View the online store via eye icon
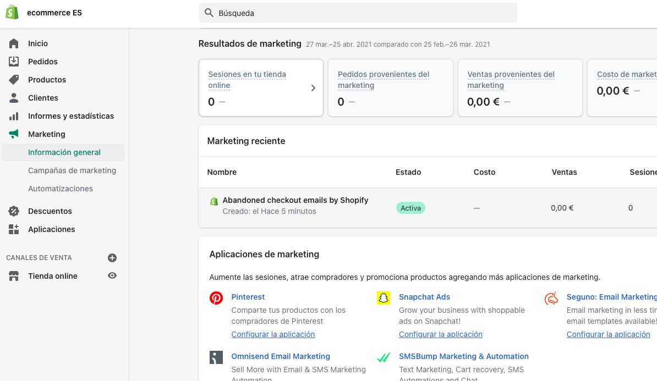Viewport: 657px width, 381px height. click(112, 275)
